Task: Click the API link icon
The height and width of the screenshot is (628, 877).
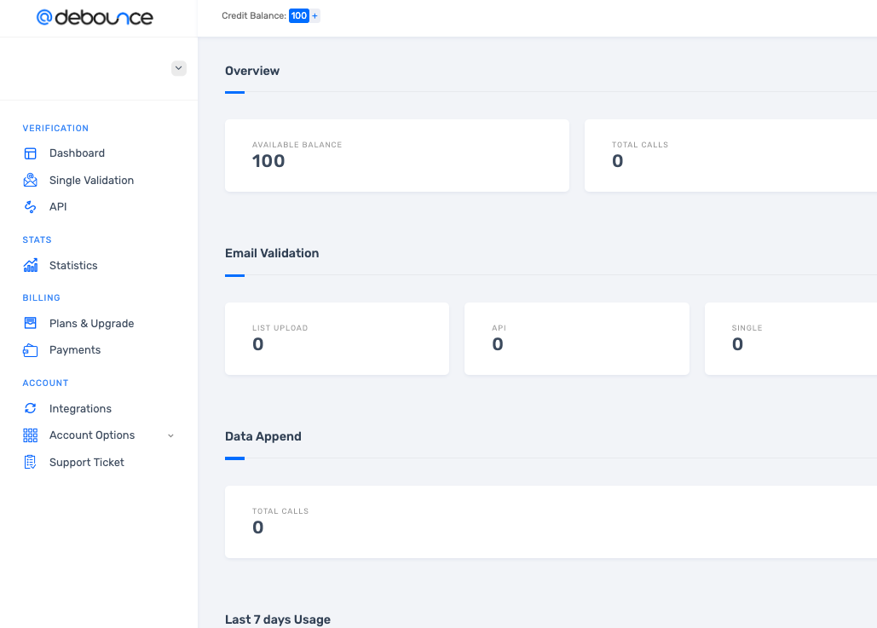Action: 30,207
